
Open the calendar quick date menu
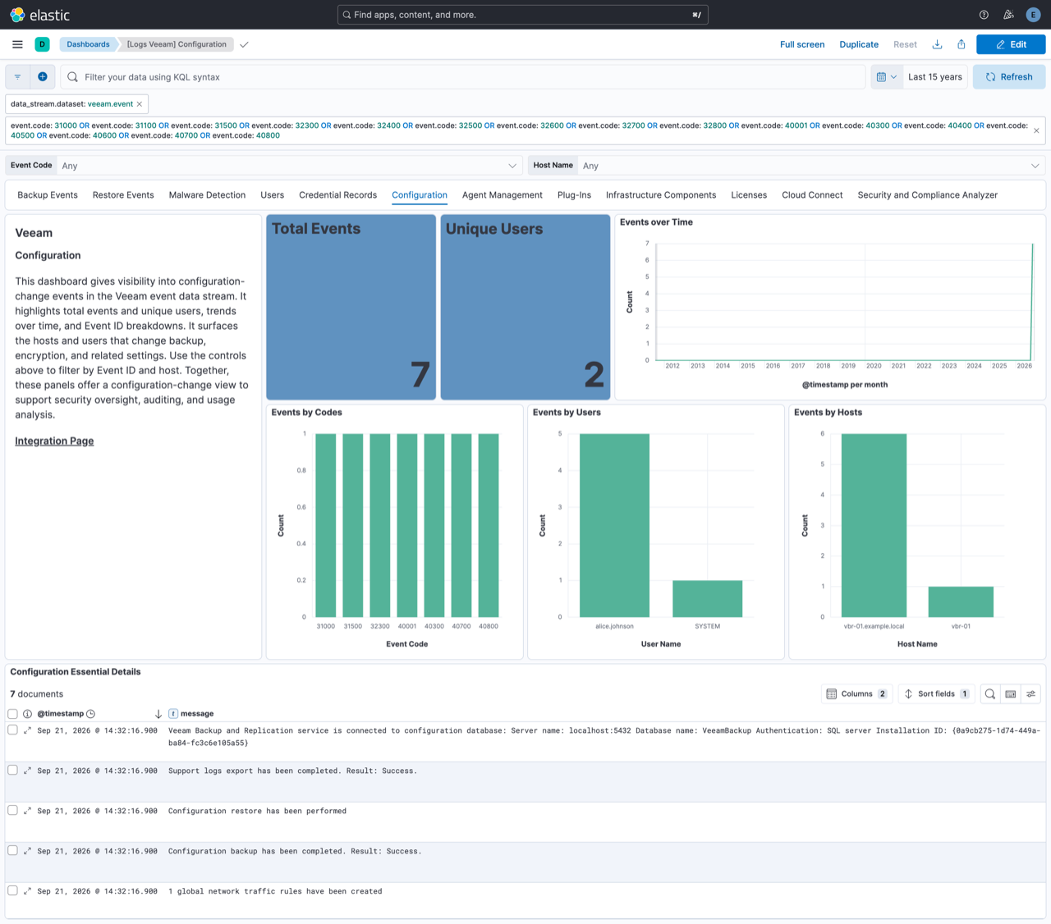(886, 77)
